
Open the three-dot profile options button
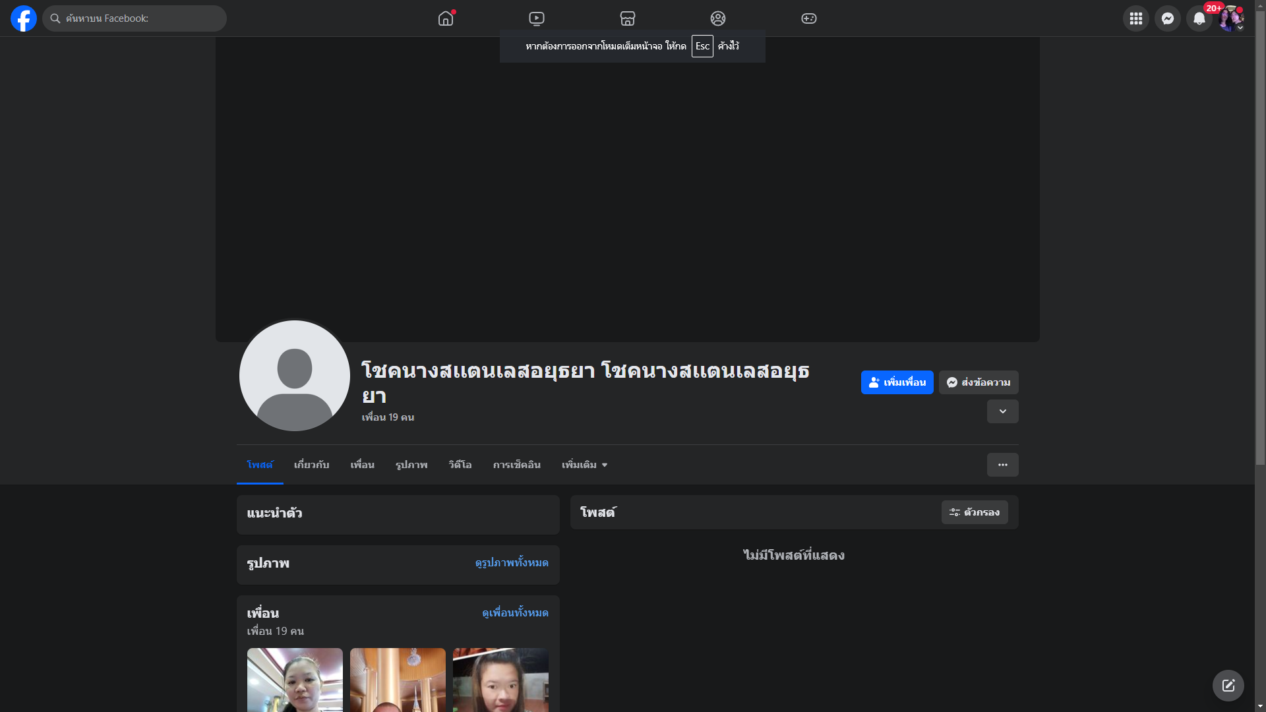point(1002,465)
